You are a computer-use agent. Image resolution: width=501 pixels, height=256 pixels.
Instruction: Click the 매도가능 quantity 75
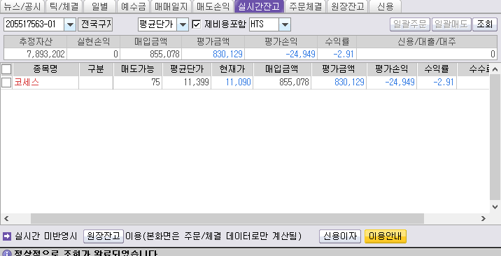pos(138,83)
